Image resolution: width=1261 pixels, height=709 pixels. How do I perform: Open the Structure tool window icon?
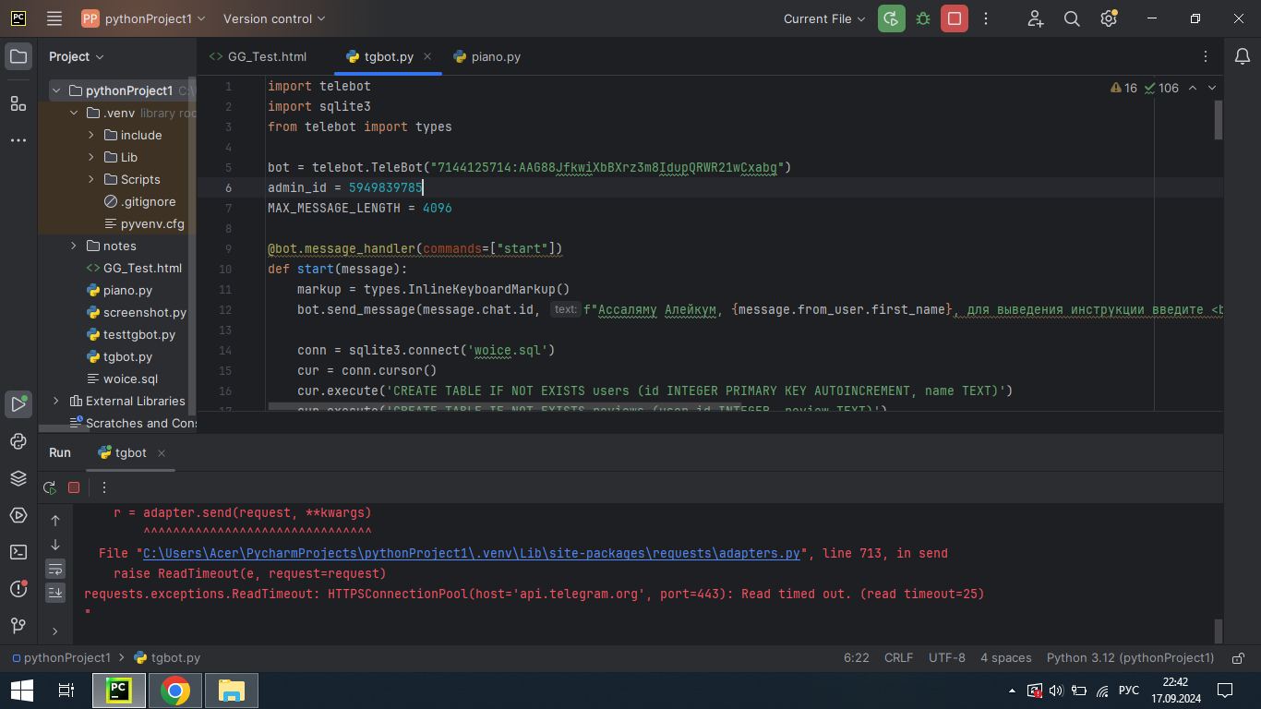[18, 103]
